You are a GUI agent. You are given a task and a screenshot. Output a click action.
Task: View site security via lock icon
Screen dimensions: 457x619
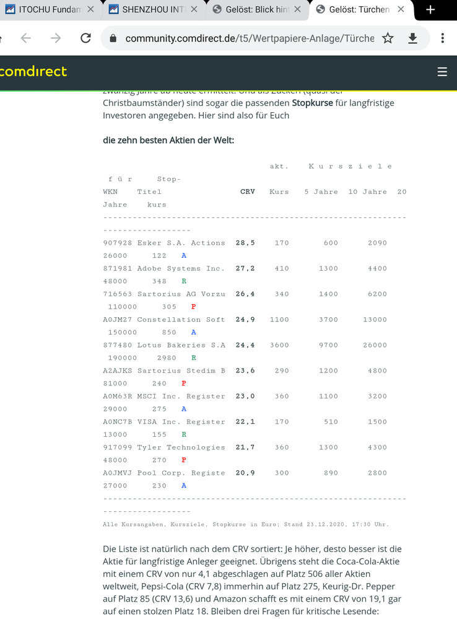[x=113, y=38]
